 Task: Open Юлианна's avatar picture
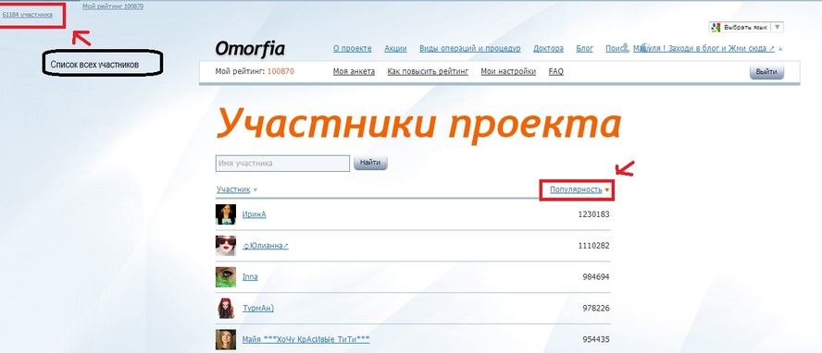click(x=226, y=246)
